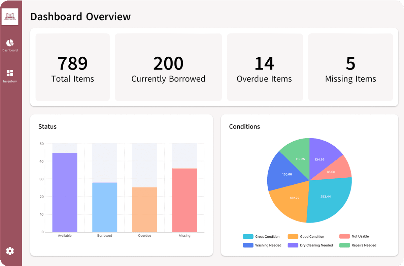
Task: Click the red Missing bar
Action: coord(184,200)
